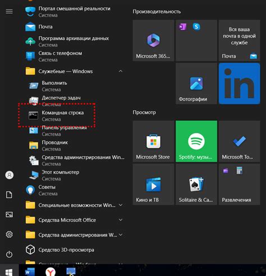The height and width of the screenshot is (276, 266).
Task: Open the LinkedIn tile
Action: (239, 83)
